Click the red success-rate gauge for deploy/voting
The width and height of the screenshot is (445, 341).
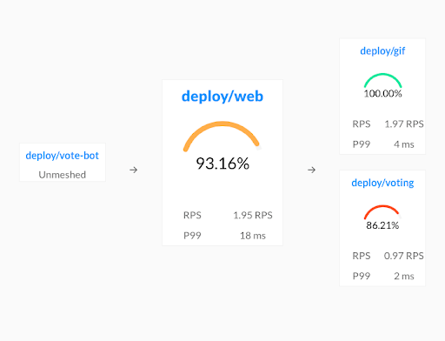click(x=382, y=212)
